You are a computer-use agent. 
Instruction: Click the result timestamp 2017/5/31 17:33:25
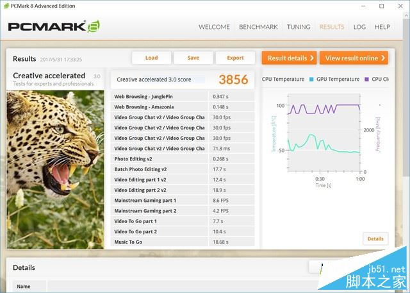pos(61,60)
